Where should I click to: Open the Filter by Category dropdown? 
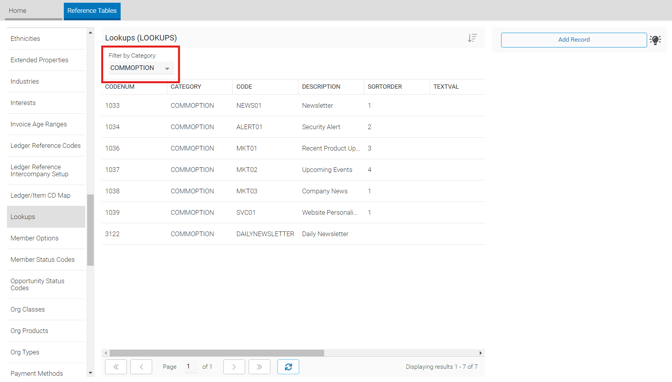coord(141,68)
